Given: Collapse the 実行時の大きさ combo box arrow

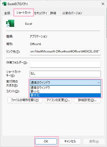Looking at the screenshot, I should [x=98, y=83].
